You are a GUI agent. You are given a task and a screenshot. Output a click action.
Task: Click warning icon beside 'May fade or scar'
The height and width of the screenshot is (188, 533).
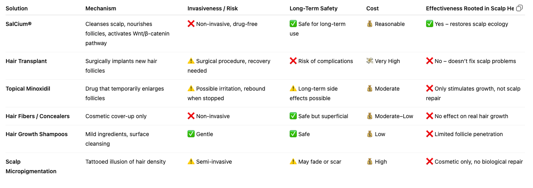(x=293, y=162)
